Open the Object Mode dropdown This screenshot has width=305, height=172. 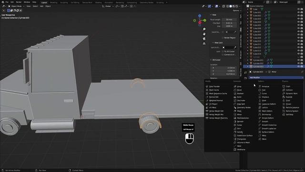pyautogui.click(x=16, y=6)
